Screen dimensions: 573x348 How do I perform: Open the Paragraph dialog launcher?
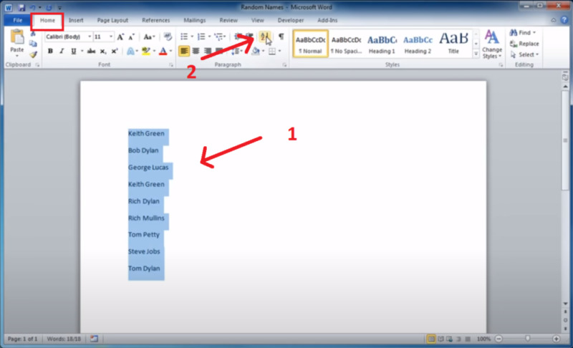(x=284, y=65)
